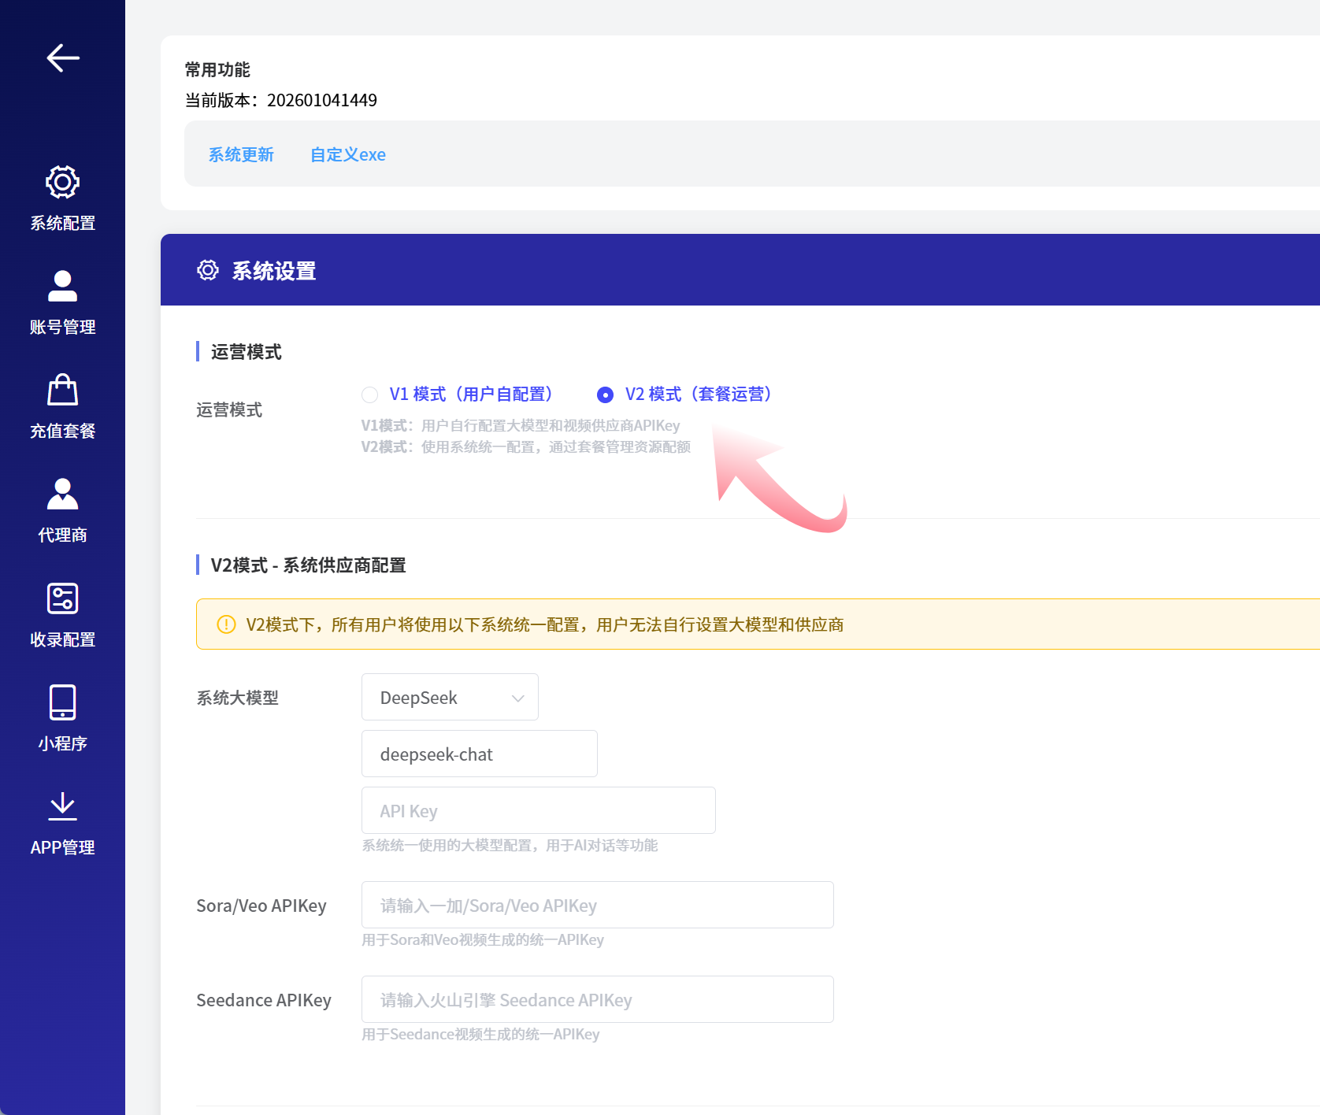Viewport: 1320px width, 1115px height.
Task: Click the warning icon in the yellow notice
Action: [224, 624]
